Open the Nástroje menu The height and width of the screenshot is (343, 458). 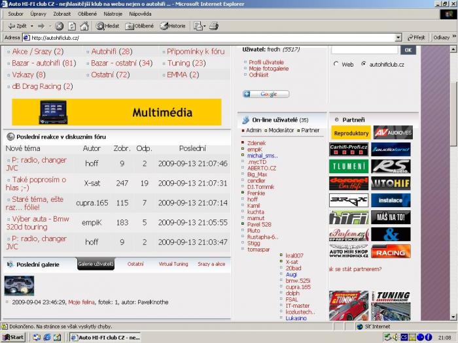(x=113, y=13)
